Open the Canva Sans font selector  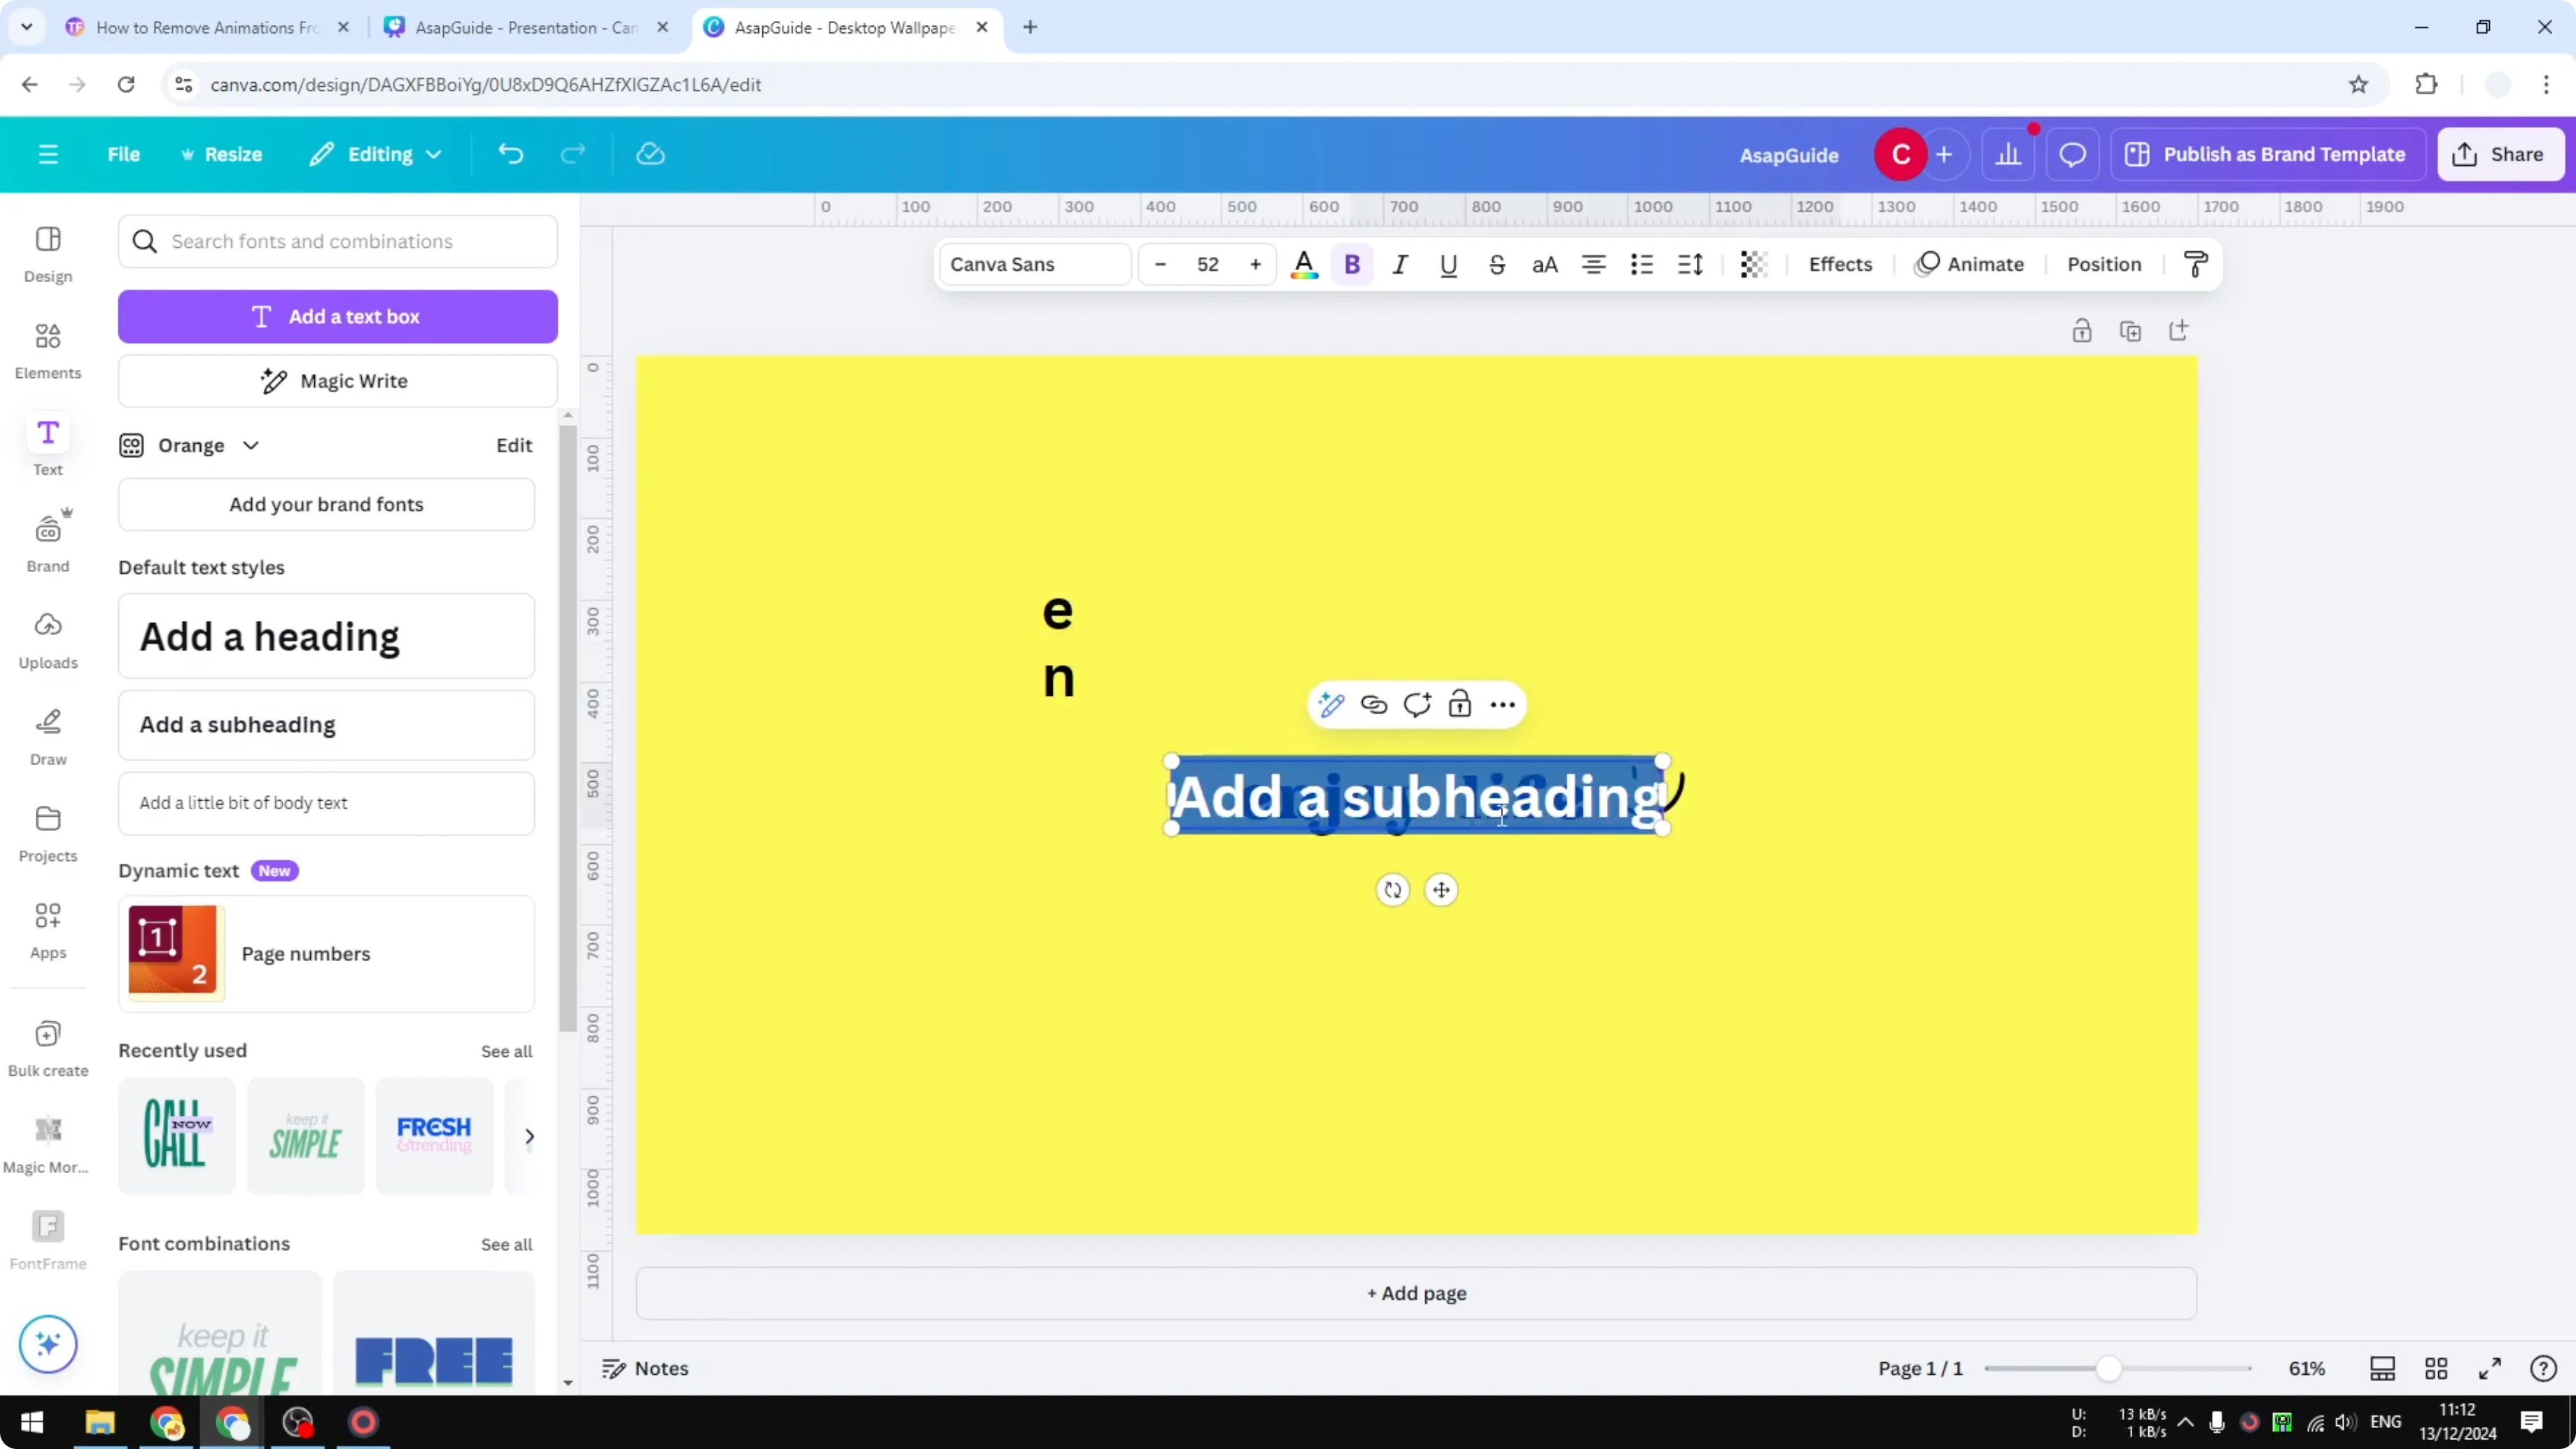(x=1034, y=264)
